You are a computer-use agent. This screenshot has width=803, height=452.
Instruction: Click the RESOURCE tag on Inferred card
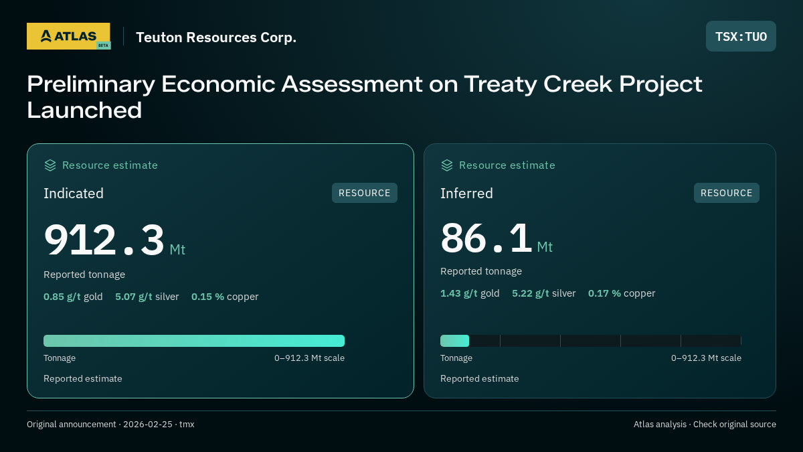pyautogui.click(x=727, y=193)
